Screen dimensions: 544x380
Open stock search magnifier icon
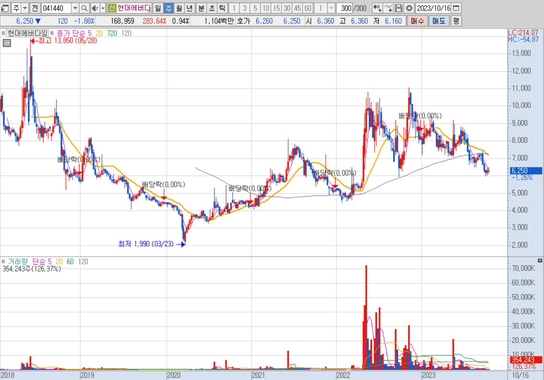84,8
